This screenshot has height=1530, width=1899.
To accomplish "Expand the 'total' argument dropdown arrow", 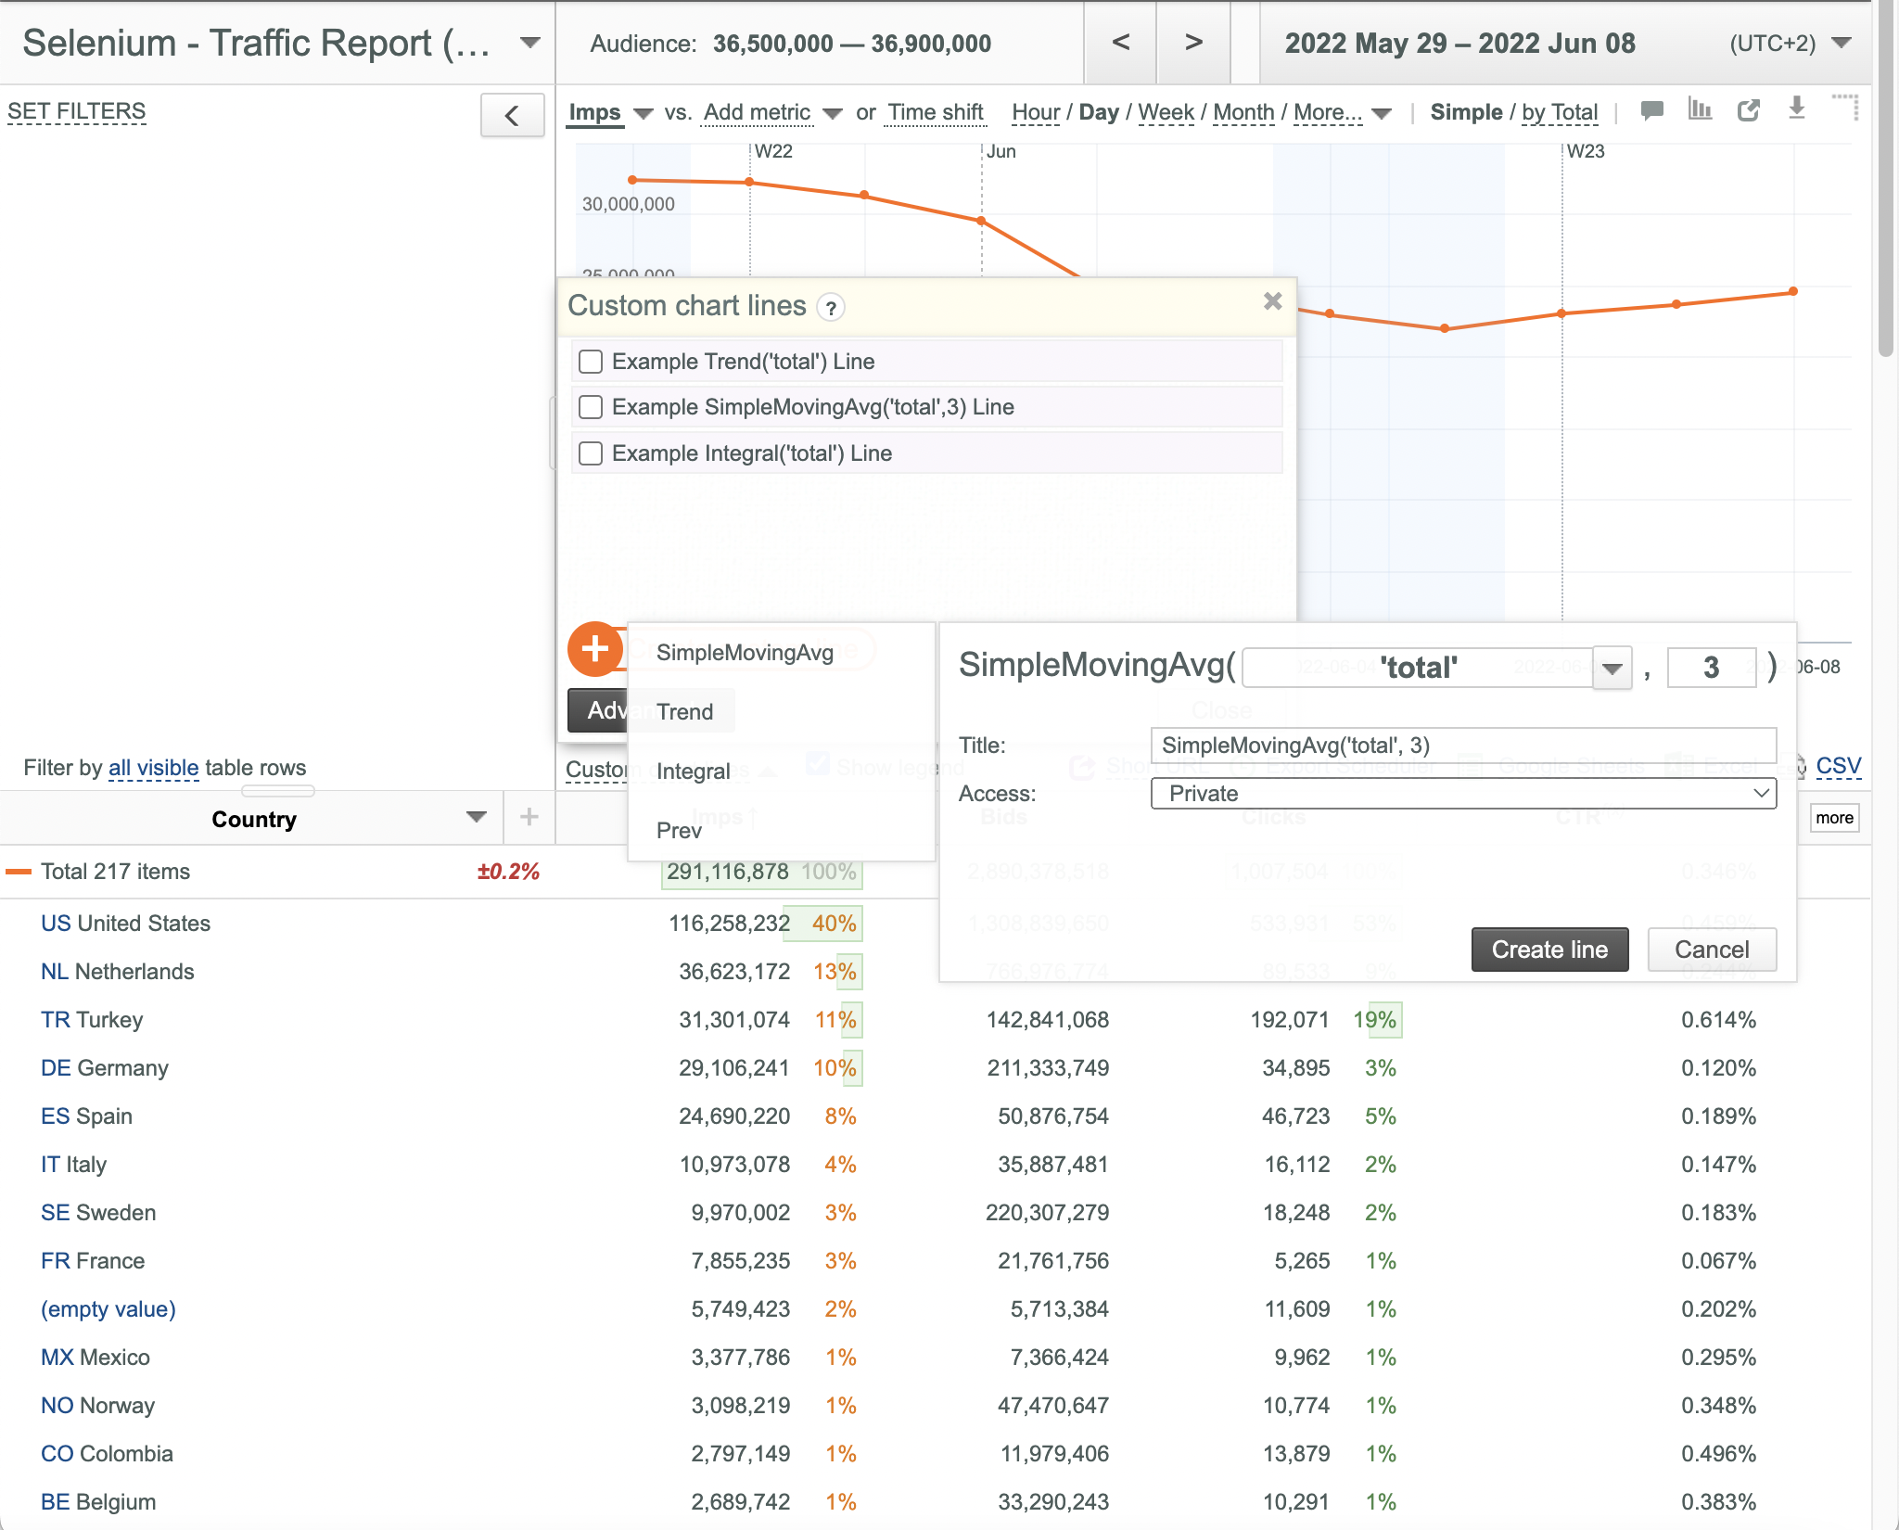I will (x=1612, y=669).
